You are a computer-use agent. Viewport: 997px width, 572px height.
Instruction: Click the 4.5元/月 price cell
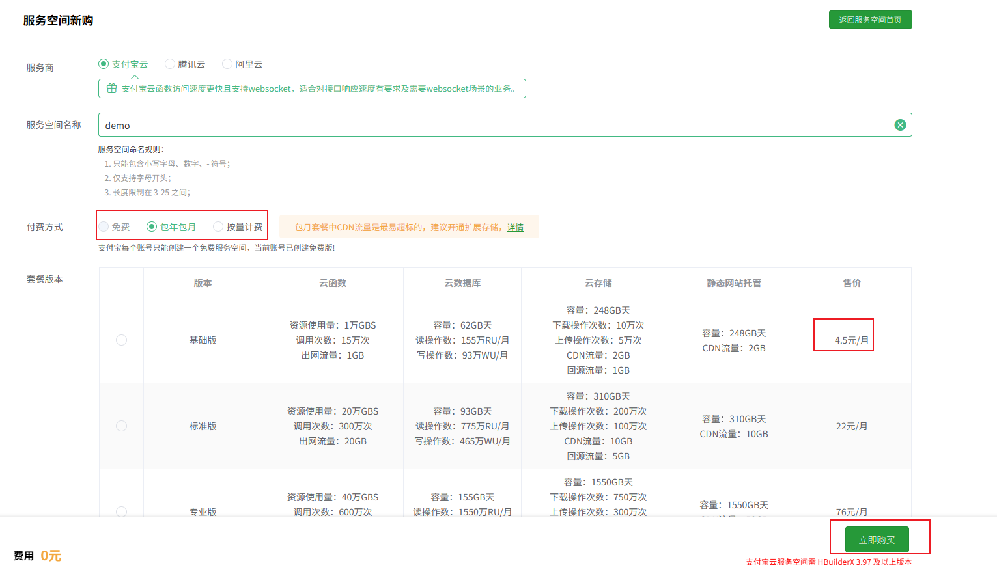tap(852, 340)
